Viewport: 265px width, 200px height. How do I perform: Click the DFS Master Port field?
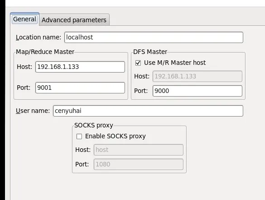(198, 91)
